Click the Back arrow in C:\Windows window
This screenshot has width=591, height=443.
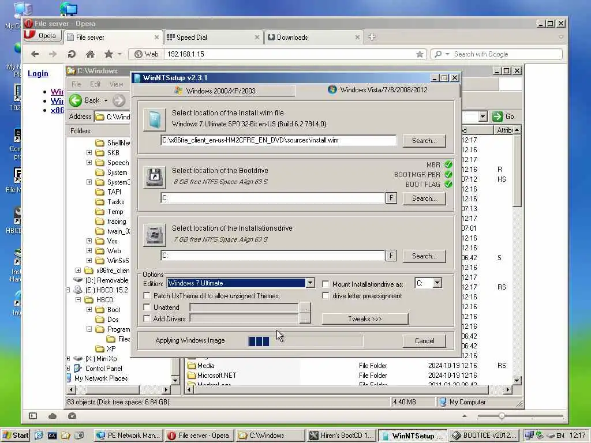point(76,100)
